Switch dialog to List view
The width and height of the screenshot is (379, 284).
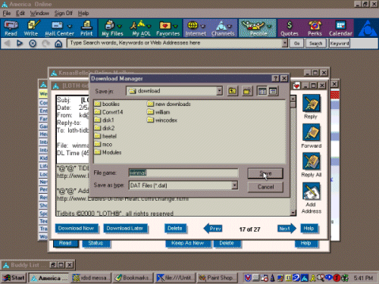[x=262, y=91]
